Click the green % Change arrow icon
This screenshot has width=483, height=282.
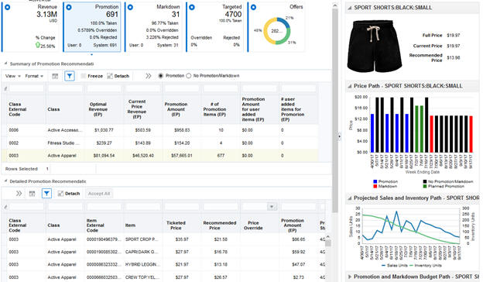38,45
